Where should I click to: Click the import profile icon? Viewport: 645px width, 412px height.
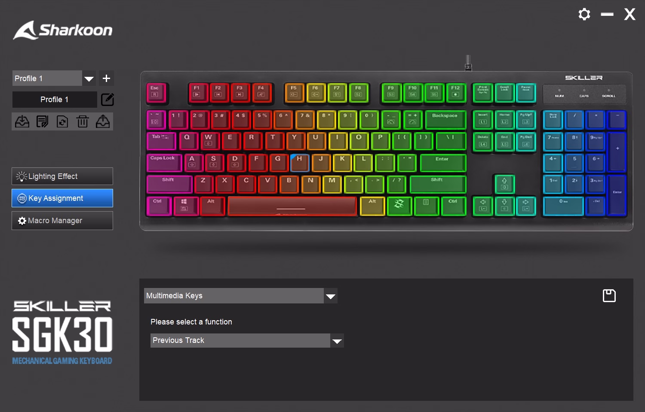(x=22, y=122)
